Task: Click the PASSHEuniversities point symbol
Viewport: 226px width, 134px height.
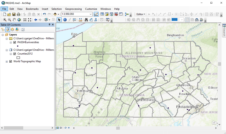Action: pos(18,46)
